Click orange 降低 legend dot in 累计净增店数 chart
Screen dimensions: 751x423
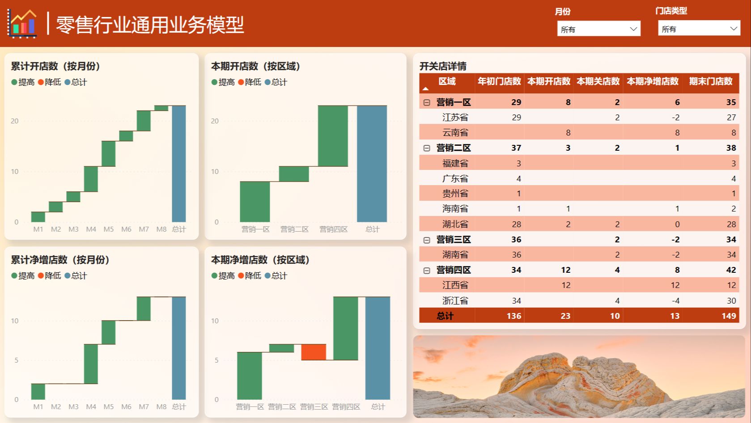[41, 276]
